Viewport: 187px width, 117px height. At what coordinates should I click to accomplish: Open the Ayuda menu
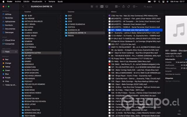click(x=60, y=1)
